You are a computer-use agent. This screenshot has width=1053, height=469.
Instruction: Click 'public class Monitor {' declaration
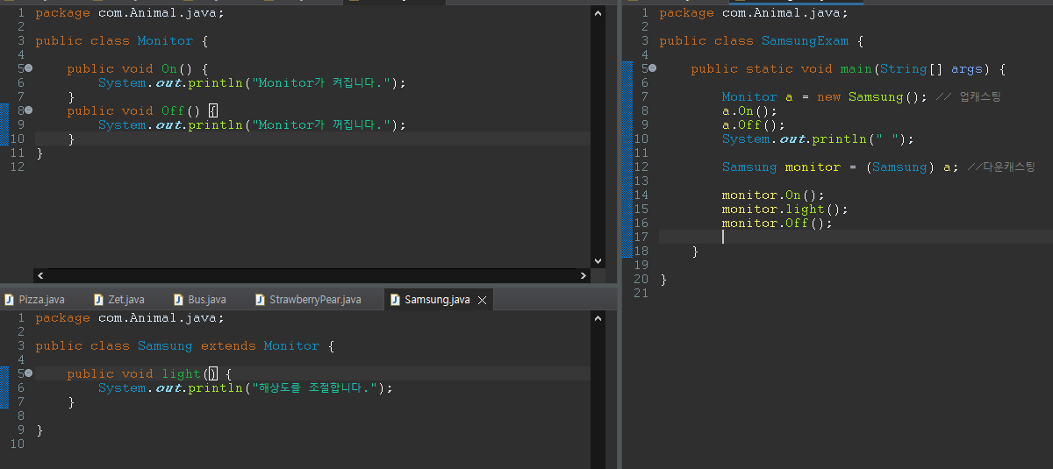[x=122, y=41]
